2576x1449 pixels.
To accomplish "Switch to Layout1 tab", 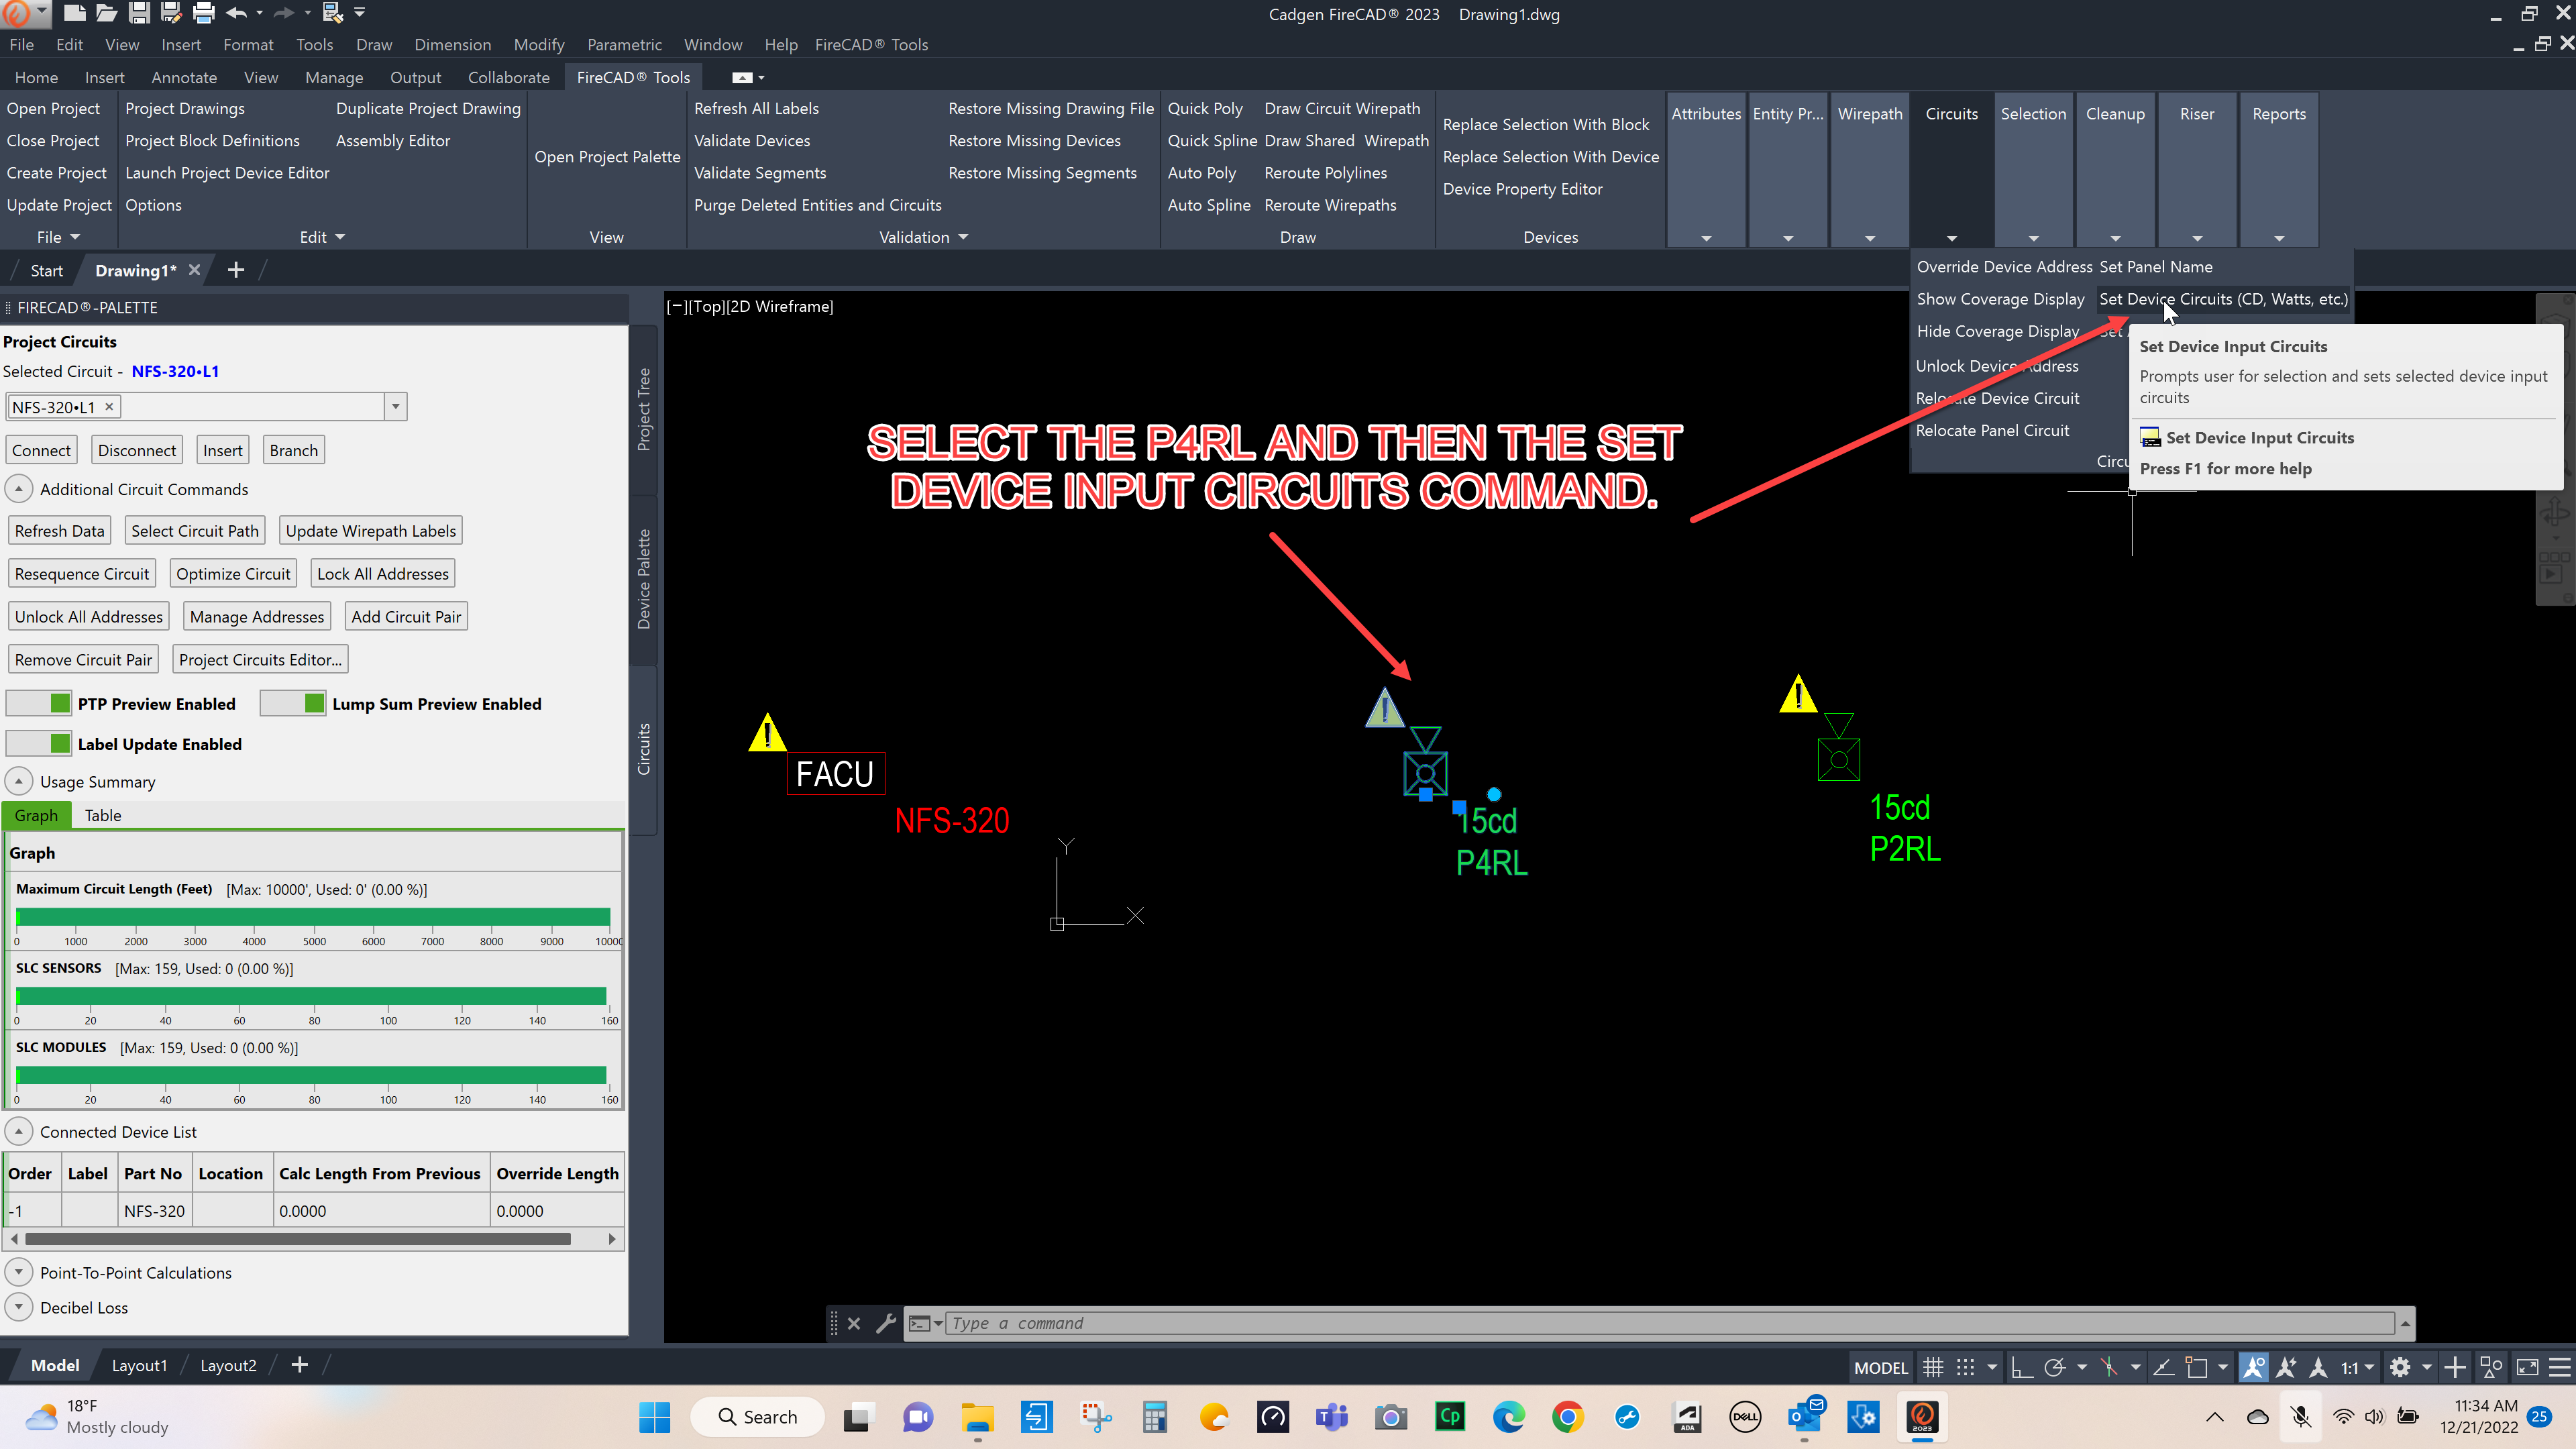I will [x=139, y=1365].
